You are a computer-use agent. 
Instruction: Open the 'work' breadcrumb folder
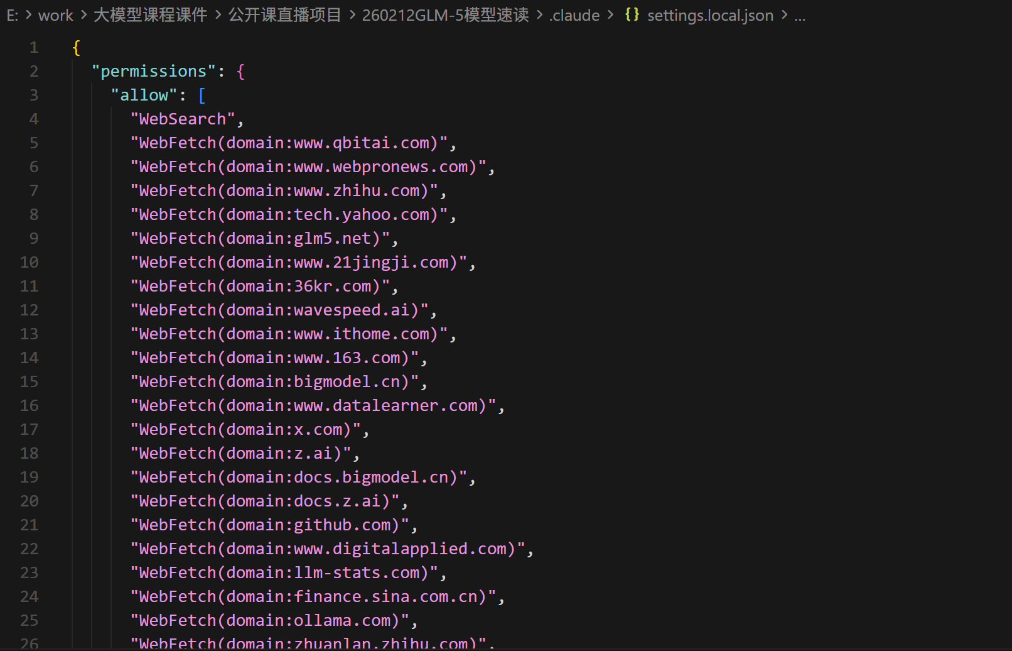(x=56, y=15)
